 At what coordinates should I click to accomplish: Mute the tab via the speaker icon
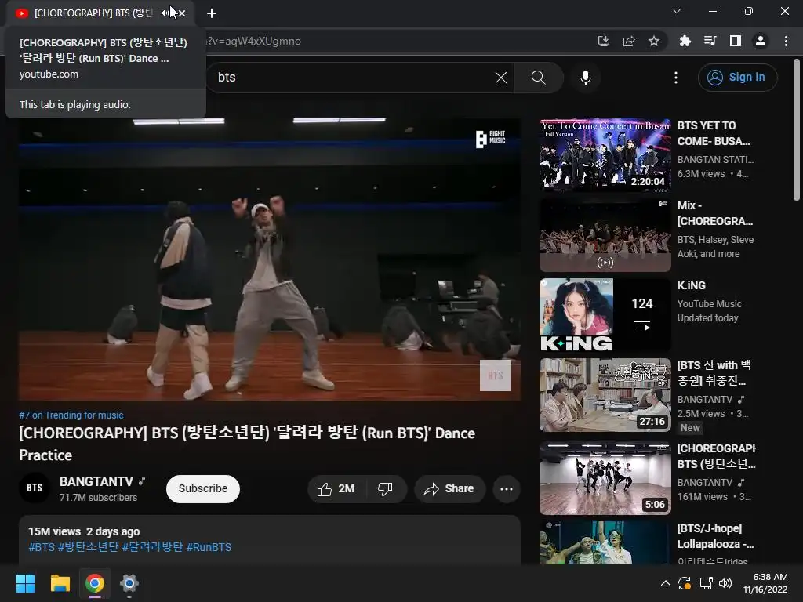tap(165, 13)
